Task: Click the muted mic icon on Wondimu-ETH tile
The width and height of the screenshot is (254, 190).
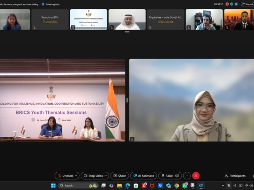Action: [34, 27]
